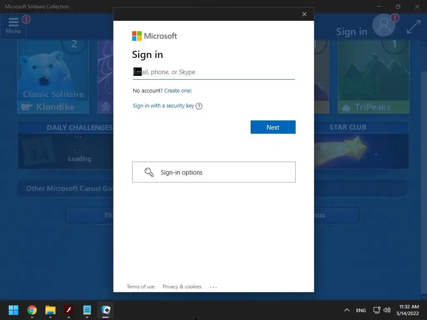Click the profile avatar icon in Solitaire
The height and width of the screenshot is (320, 427).
pyautogui.click(x=384, y=25)
